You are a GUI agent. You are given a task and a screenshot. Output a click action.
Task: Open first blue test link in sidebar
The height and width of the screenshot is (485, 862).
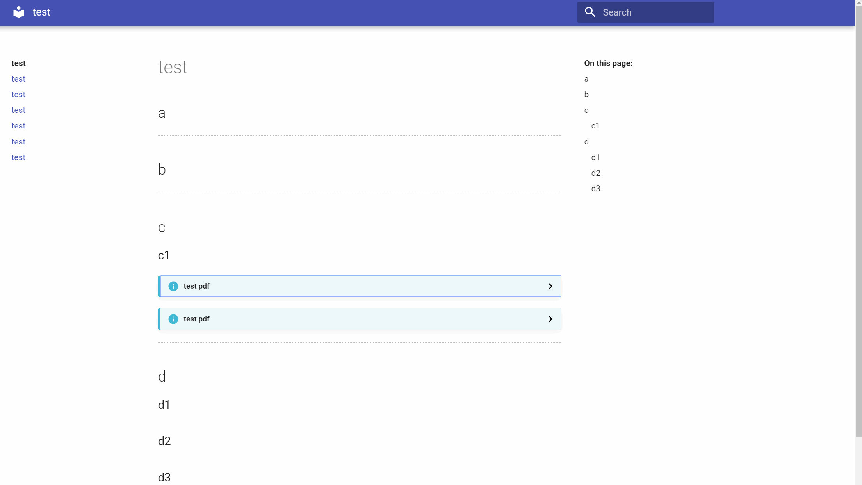tap(18, 79)
